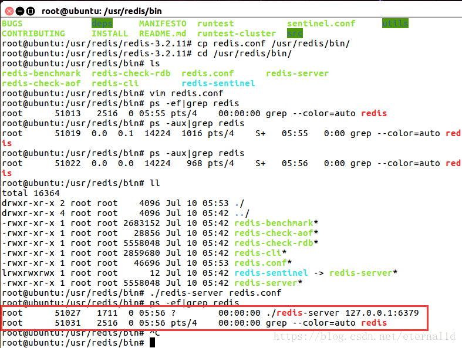Viewport: 462px width, 348px height.
Task: Maximize the terminal window
Action: [x=31, y=11]
